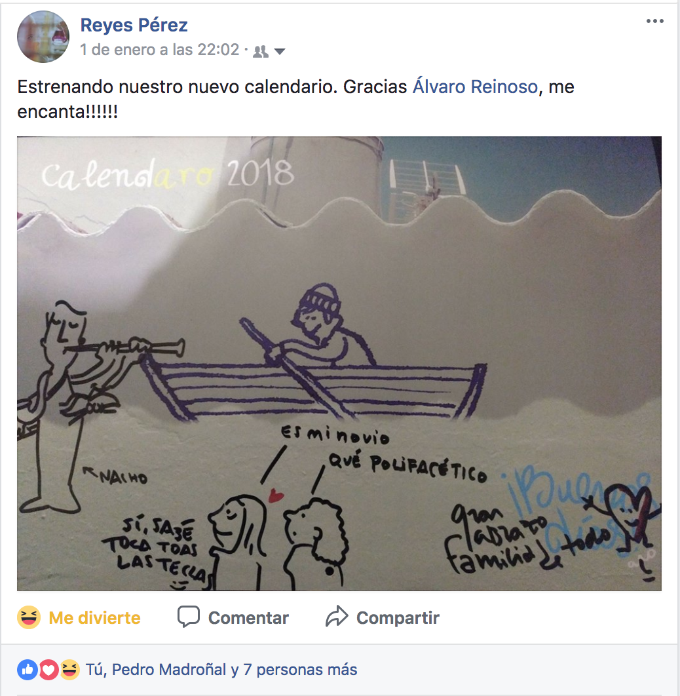Open the tagged Álvaro Reinoso profile
The width and height of the screenshot is (680, 696).
[x=475, y=87]
